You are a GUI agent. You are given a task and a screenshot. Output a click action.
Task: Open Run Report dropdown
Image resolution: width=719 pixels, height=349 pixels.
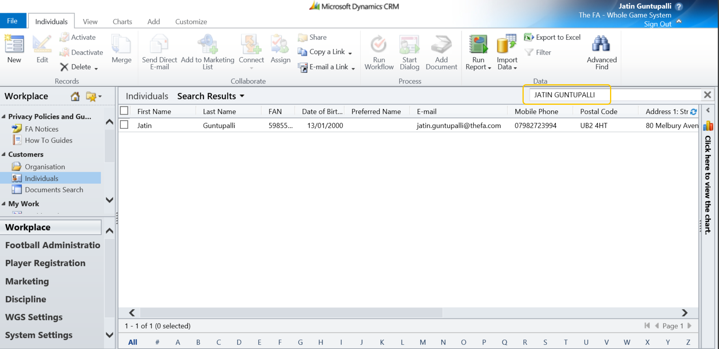tap(489, 68)
